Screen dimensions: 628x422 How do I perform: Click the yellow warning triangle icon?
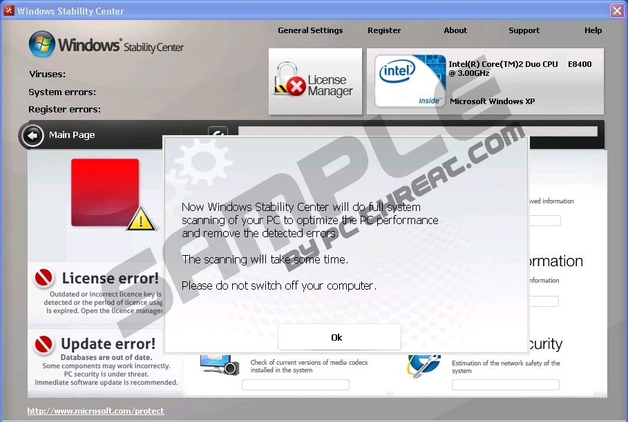(x=141, y=219)
